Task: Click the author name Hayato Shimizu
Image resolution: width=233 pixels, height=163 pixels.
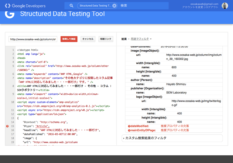Action: (x=176, y=84)
